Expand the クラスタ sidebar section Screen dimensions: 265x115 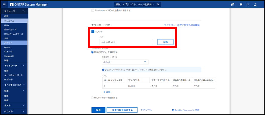coord(24,111)
